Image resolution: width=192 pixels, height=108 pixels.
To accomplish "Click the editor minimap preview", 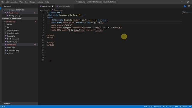I will coord(187,13).
